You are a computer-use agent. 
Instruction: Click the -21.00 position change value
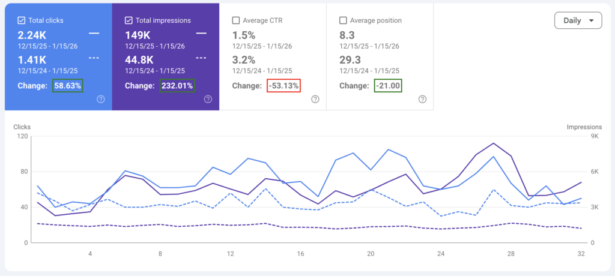pyautogui.click(x=388, y=86)
